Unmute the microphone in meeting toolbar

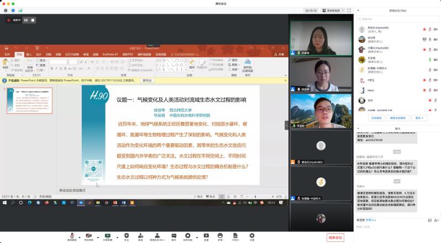point(71,235)
